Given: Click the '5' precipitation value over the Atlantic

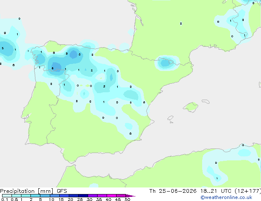Looking at the screenshot, I should pyautogui.click(x=2, y=48).
